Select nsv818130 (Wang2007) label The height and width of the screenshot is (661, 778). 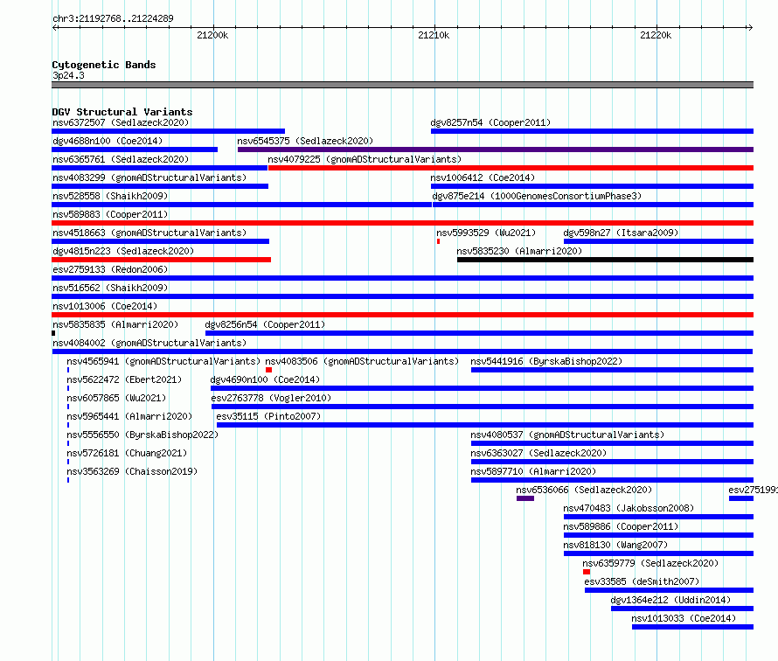pos(615,545)
